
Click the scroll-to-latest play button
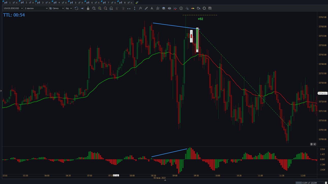315,144
